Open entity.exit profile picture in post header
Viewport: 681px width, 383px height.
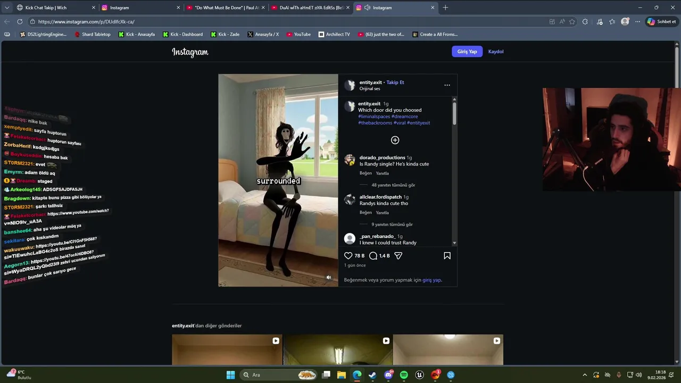pyautogui.click(x=350, y=85)
